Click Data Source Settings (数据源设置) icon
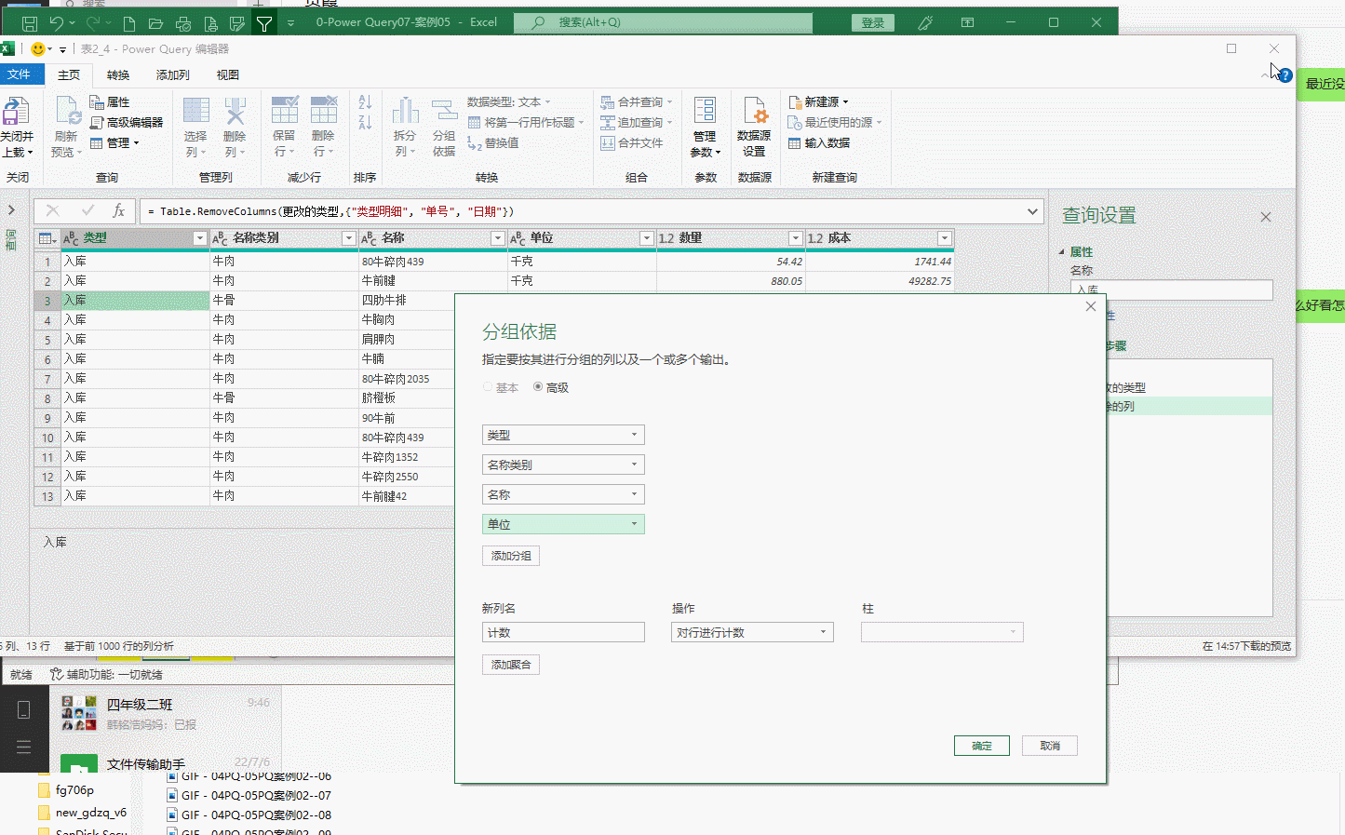 (x=754, y=111)
